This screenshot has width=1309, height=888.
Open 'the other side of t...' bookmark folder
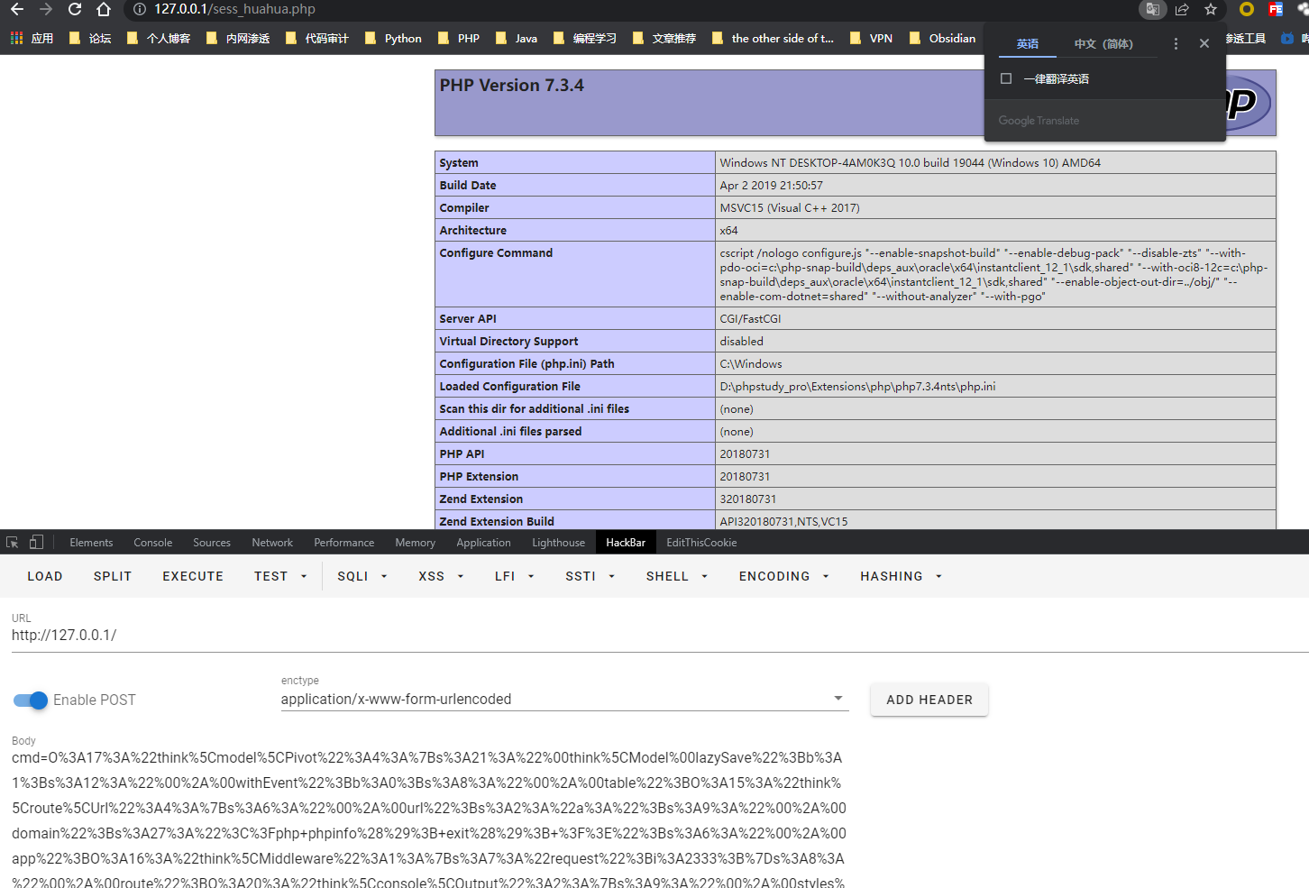click(773, 38)
